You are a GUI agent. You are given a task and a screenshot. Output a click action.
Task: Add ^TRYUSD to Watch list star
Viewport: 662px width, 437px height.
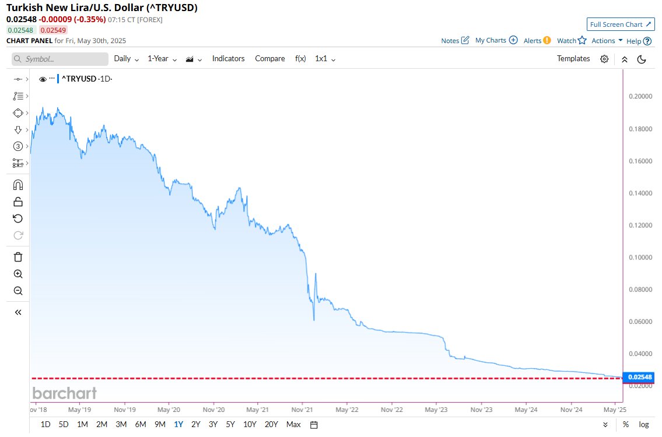(x=582, y=40)
